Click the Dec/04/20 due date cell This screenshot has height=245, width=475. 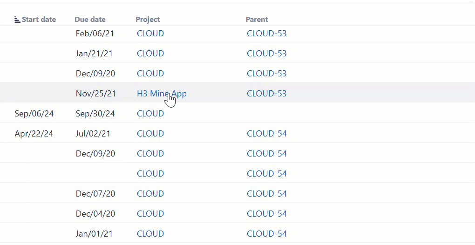click(x=95, y=213)
